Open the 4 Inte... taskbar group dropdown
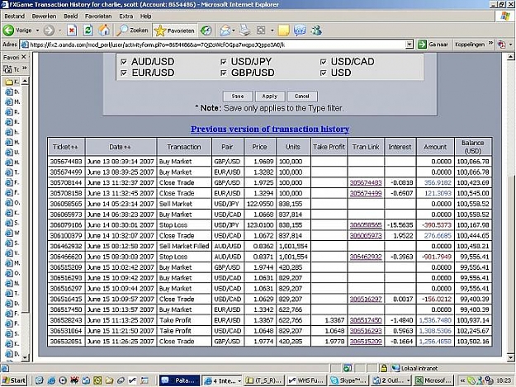 239,380
